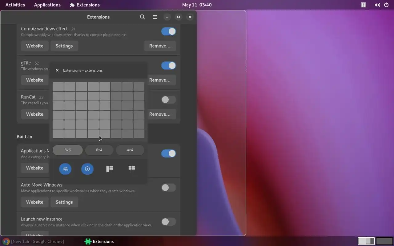This screenshot has height=246, width=394.
Task: Switch to the second workspace thumbnail
Action: [x=384, y=241]
